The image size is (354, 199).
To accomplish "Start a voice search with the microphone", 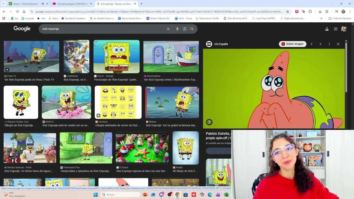I will [177, 29].
